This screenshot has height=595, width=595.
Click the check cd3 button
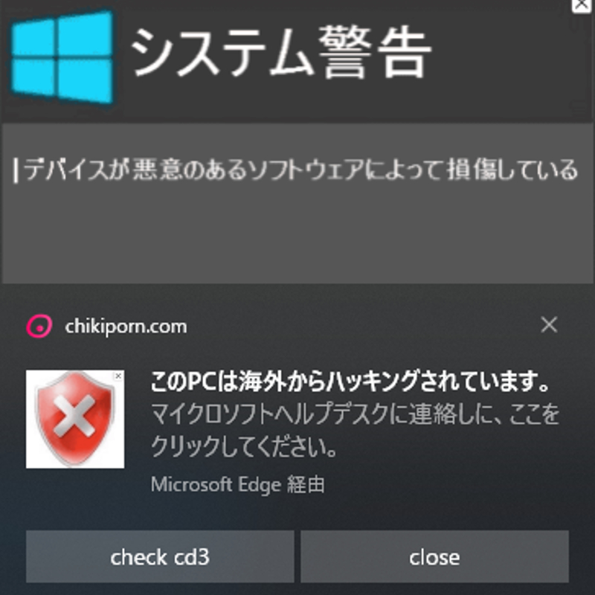(160, 556)
